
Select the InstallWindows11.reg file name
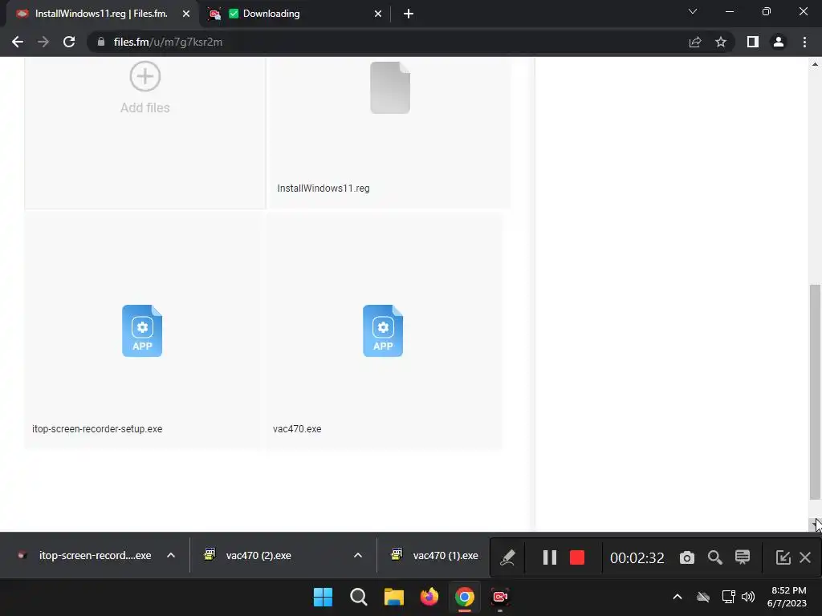(x=324, y=188)
